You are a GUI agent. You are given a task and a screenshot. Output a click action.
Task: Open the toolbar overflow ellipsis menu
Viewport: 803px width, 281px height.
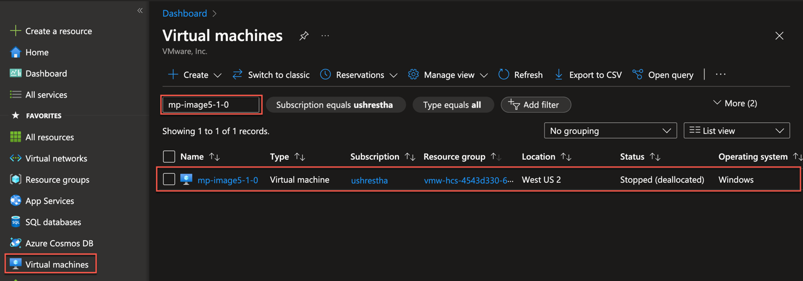[721, 75]
